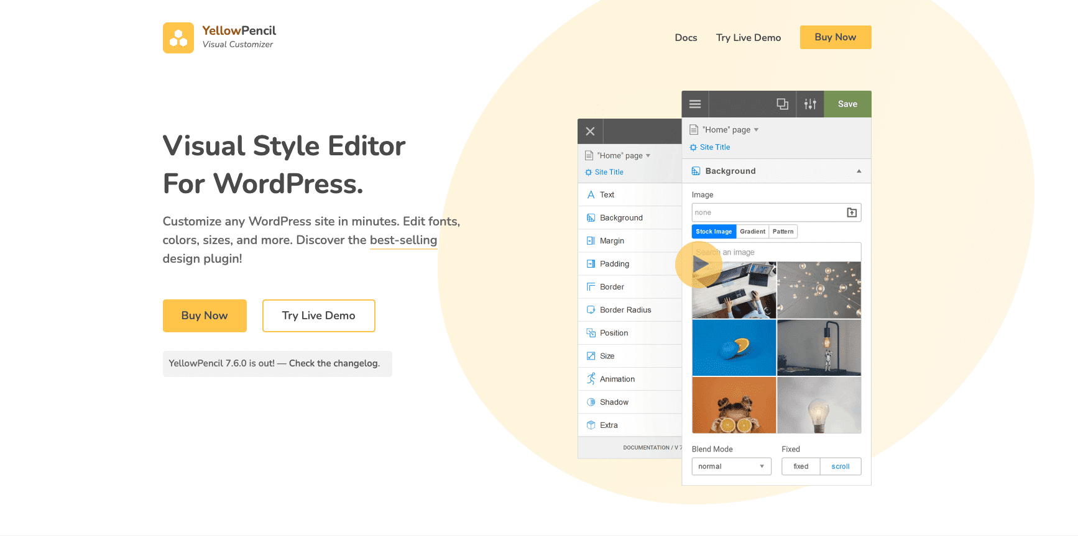
Task: Play the demo video overlay button
Action: tap(699, 265)
